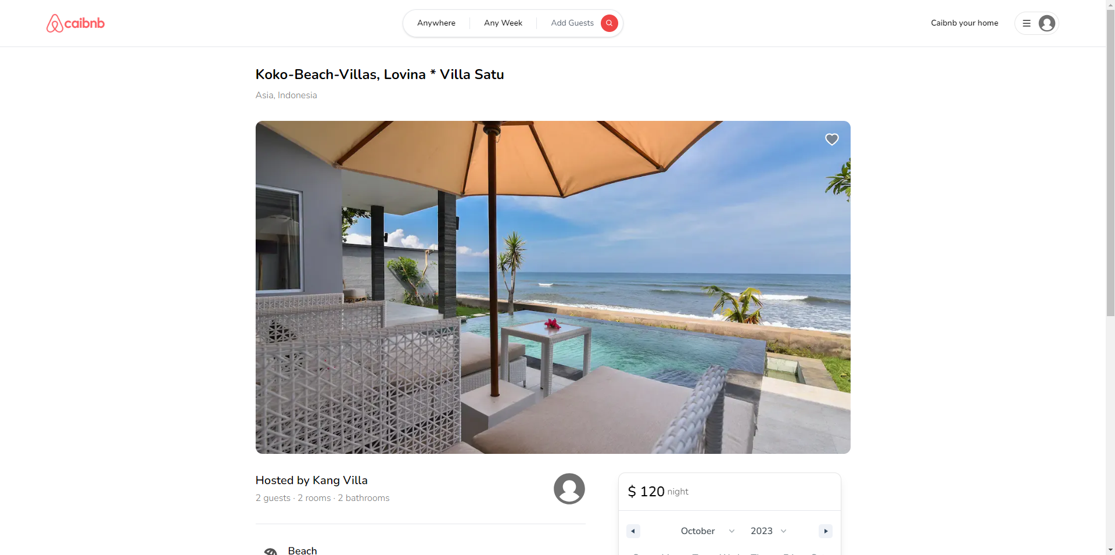Image resolution: width=1115 pixels, height=555 pixels.
Task: Click the caibnb logo
Action: pos(76,23)
